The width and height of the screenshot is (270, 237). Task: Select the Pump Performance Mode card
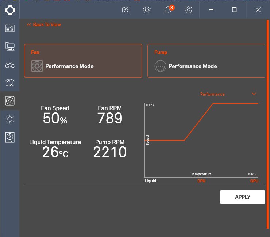[206, 61]
